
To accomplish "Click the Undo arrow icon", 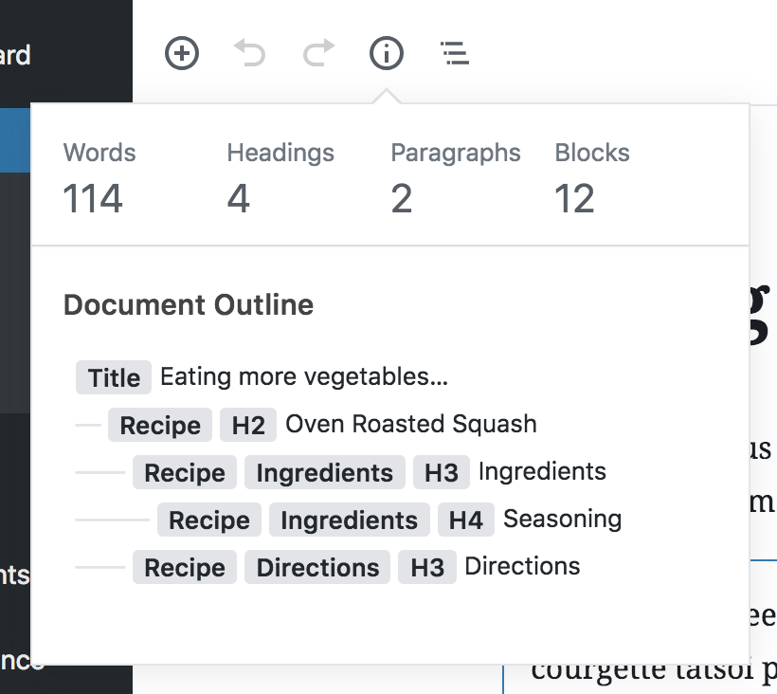I will tap(250, 52).
